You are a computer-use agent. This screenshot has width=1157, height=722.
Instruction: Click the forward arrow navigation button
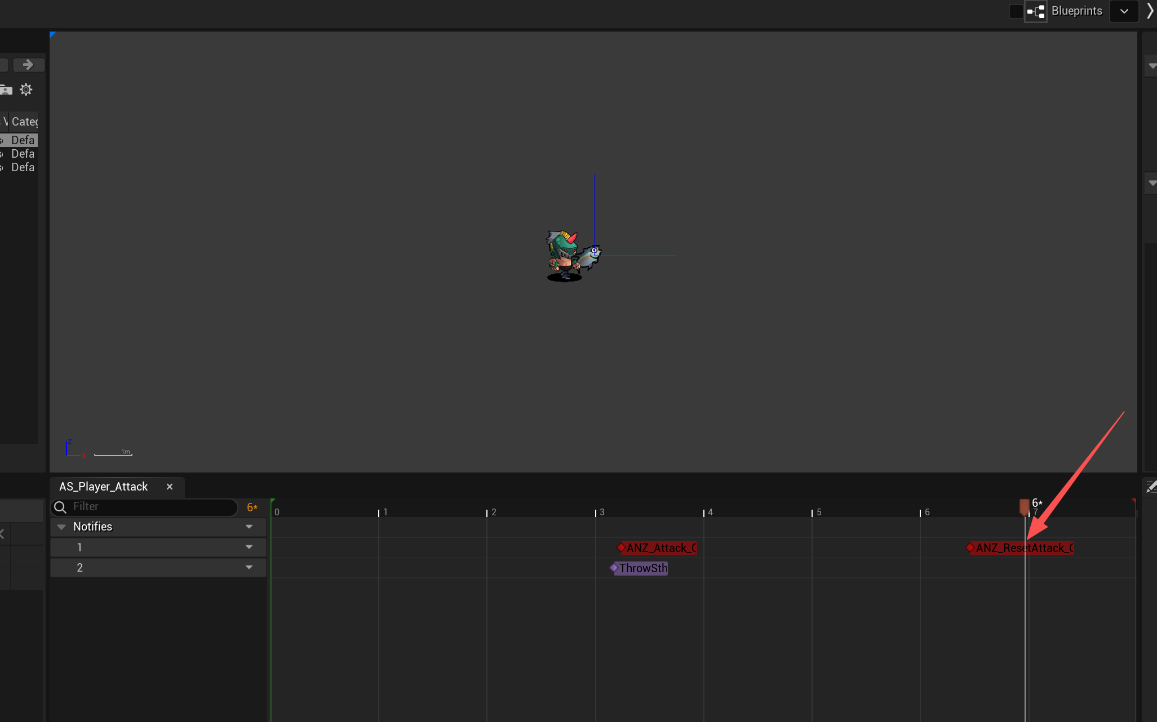28,65
